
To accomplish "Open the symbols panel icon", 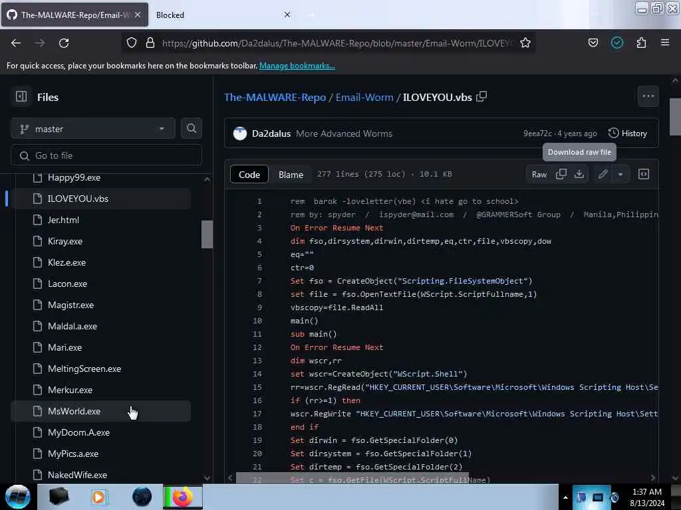I will tap(643, 175).
